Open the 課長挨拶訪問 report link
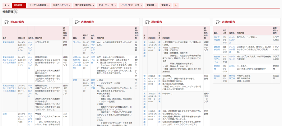The width and height of the screenshot is (282, 126). point(217,48)
